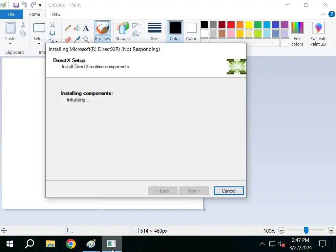Click the rectangular Select tool icon
Image resolution: width=336 pixels, height=252 pixels.
[39, 28]
